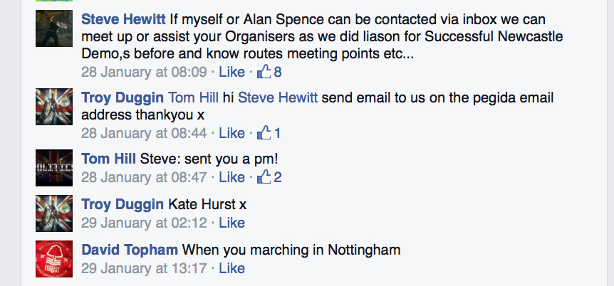Like Steve Hewitt's comment
Image resolution: width=614 pixels, height=286 pixels.
pos(231,72)
